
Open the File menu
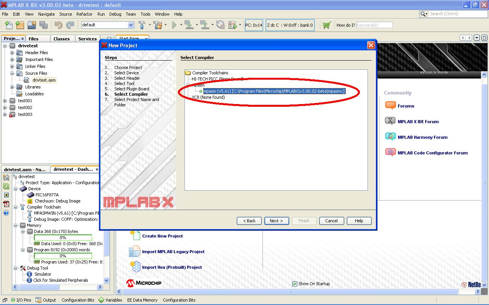tap(5, 14)
